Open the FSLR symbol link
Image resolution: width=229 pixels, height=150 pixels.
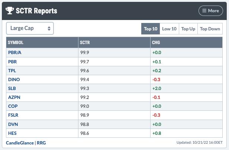pyautogui.click(x=13, y=116)
